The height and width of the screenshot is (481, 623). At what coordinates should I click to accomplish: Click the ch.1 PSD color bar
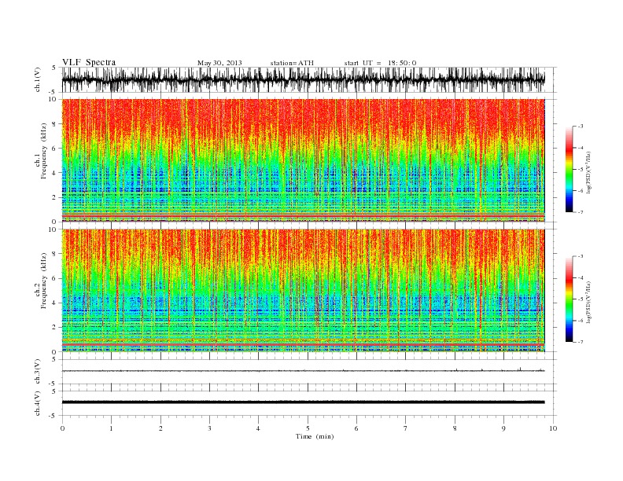[569, 169]
